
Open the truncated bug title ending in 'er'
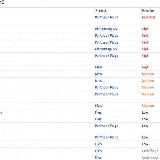pyautogui.click(x=1, y=112)
